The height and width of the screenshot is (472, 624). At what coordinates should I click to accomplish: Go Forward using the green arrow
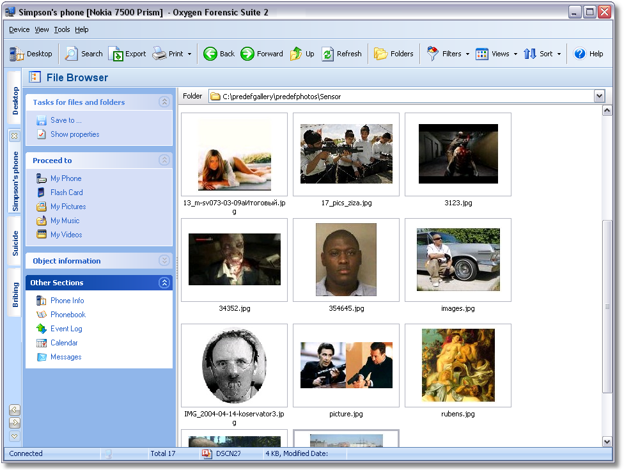click(x=247, y=54)
